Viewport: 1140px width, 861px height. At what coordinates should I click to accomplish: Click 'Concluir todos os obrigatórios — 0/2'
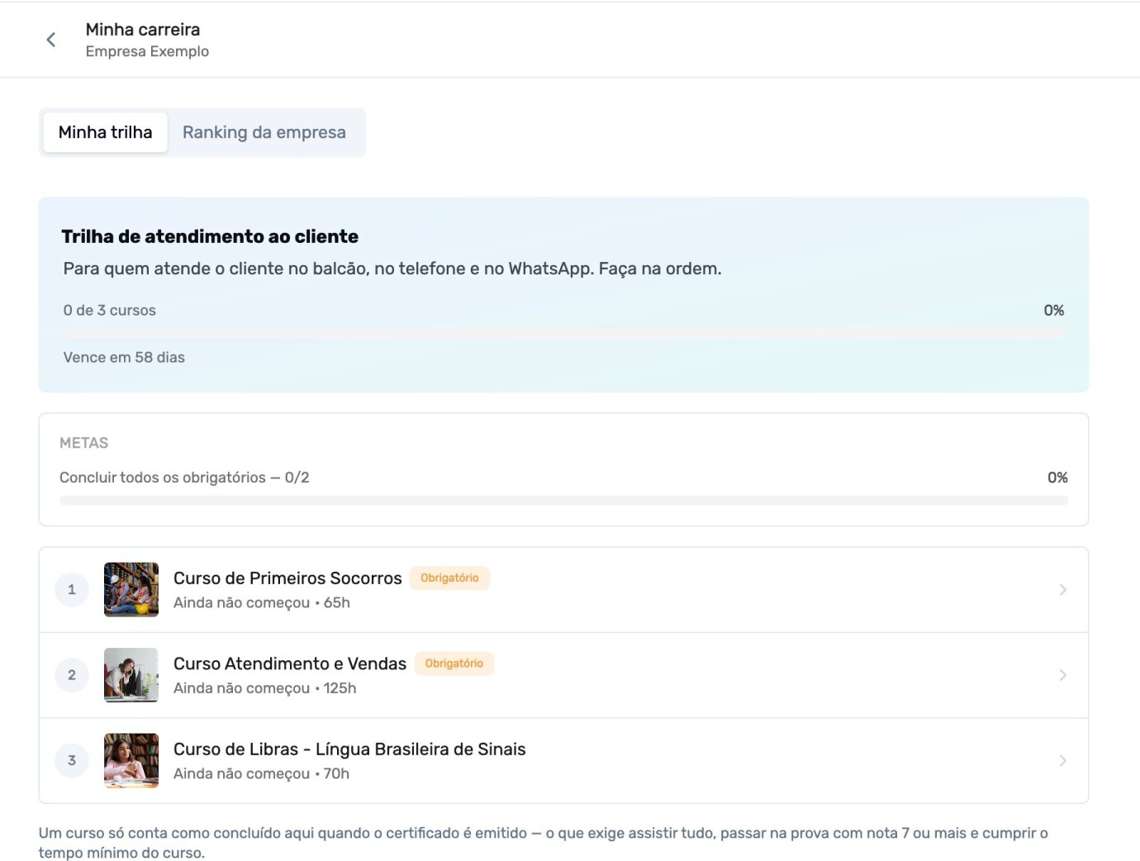click(x=184, y=478)
